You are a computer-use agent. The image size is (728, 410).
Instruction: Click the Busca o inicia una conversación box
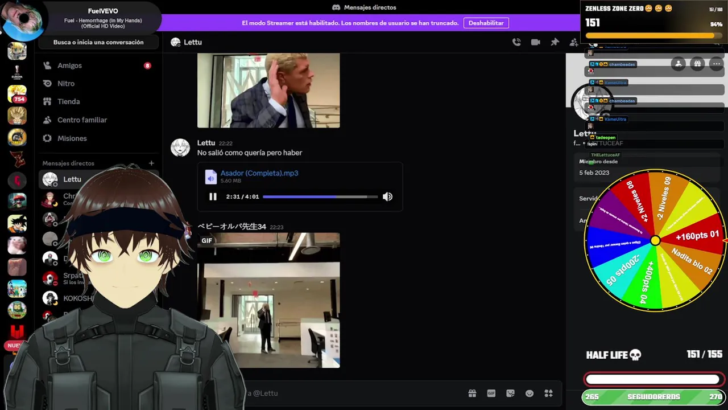(98, 42)
